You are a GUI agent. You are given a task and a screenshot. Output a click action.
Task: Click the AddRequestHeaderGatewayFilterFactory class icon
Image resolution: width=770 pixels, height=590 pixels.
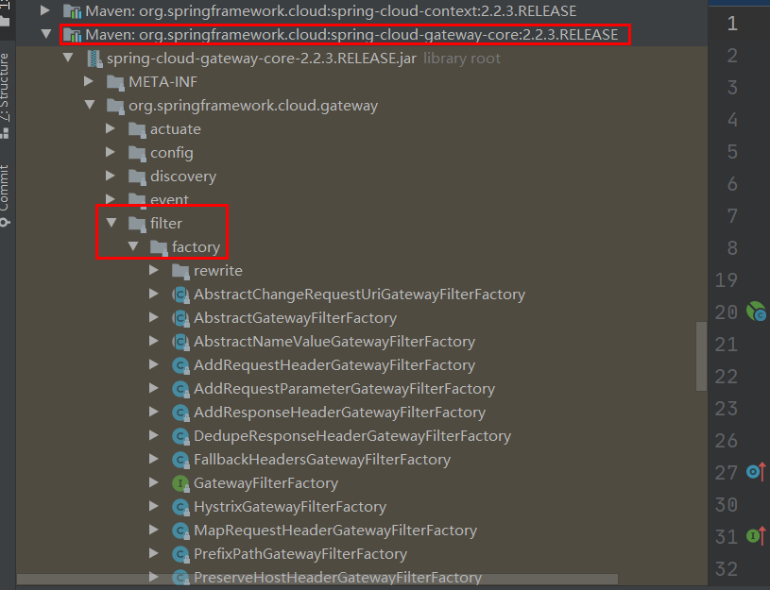[x=180, y=365]
